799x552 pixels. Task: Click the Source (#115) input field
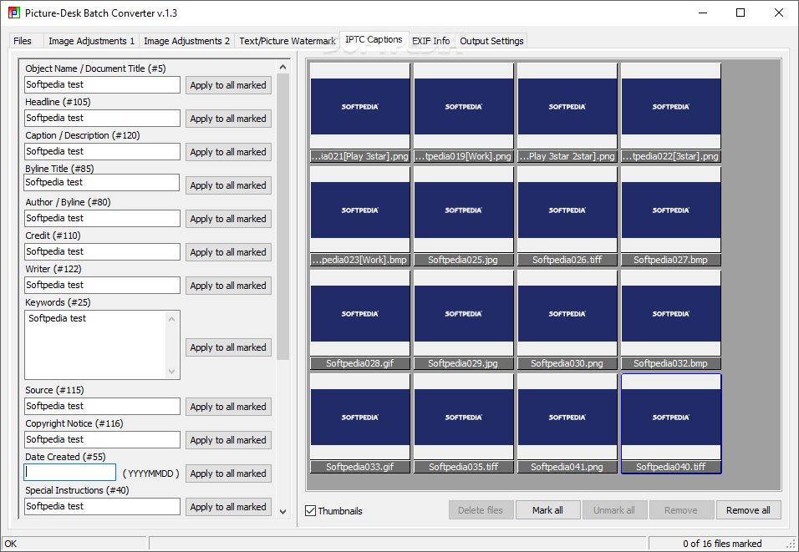[103, 407]
